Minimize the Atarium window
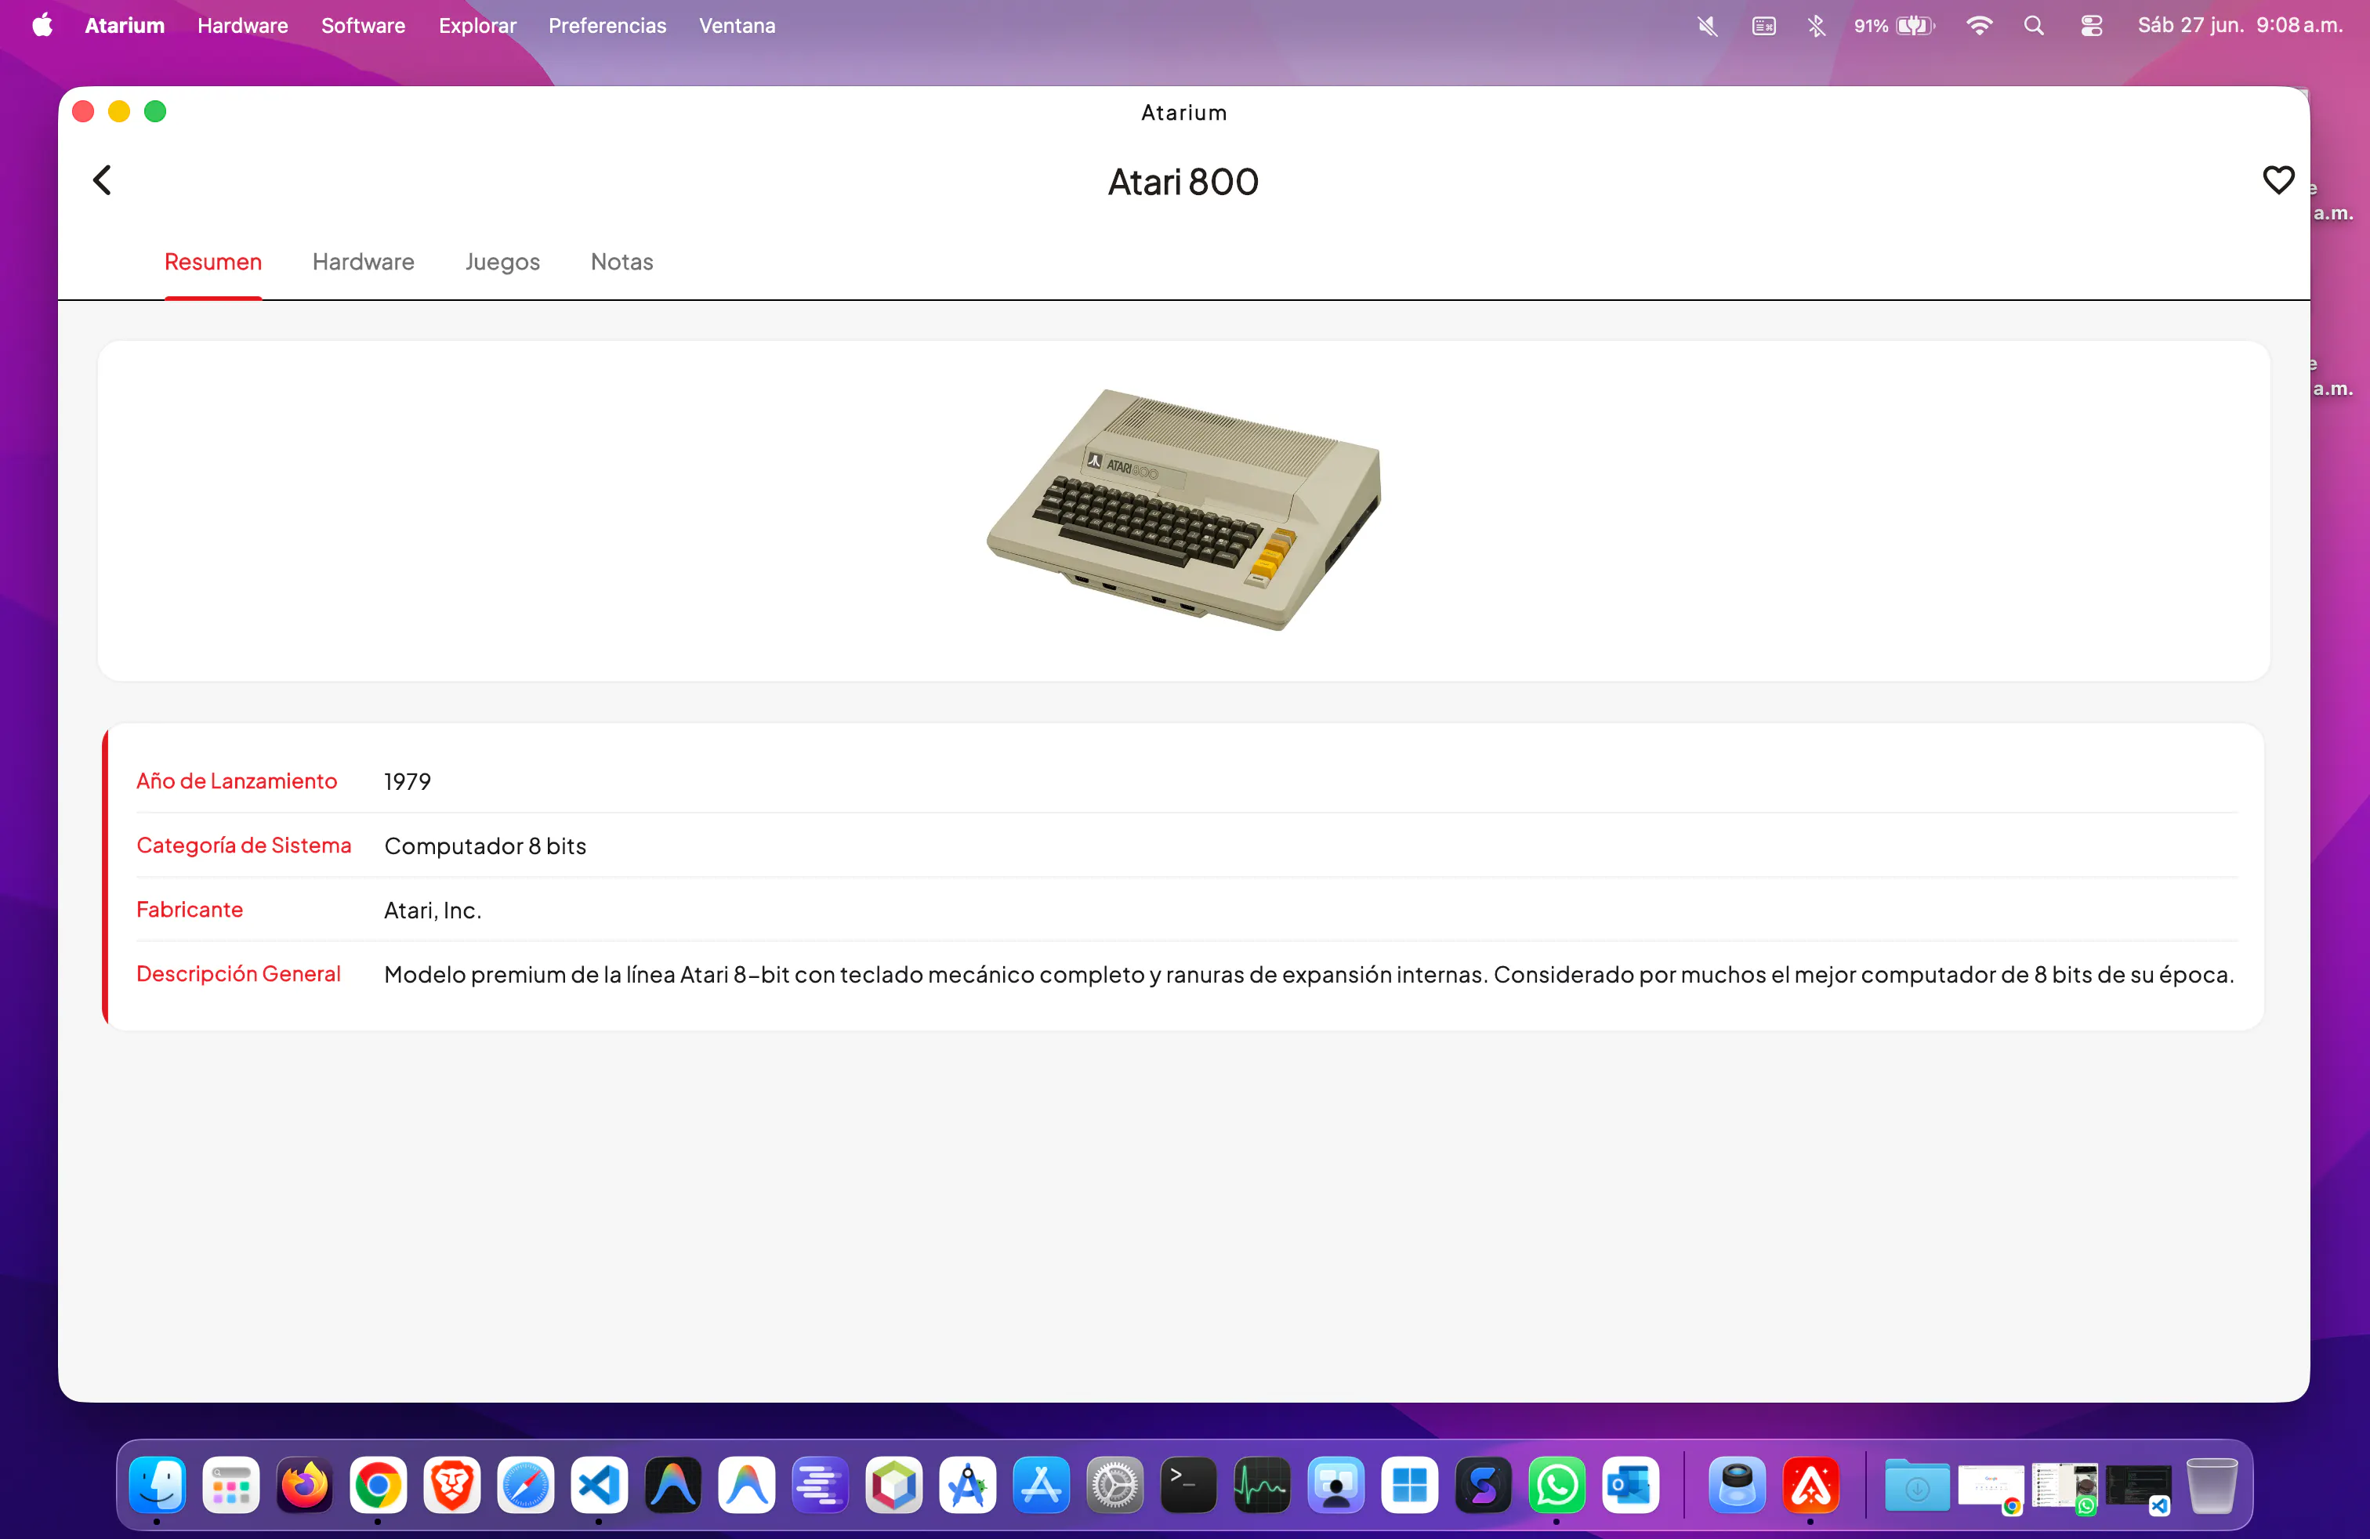2370x1539 pixels. tap(119, 111)
